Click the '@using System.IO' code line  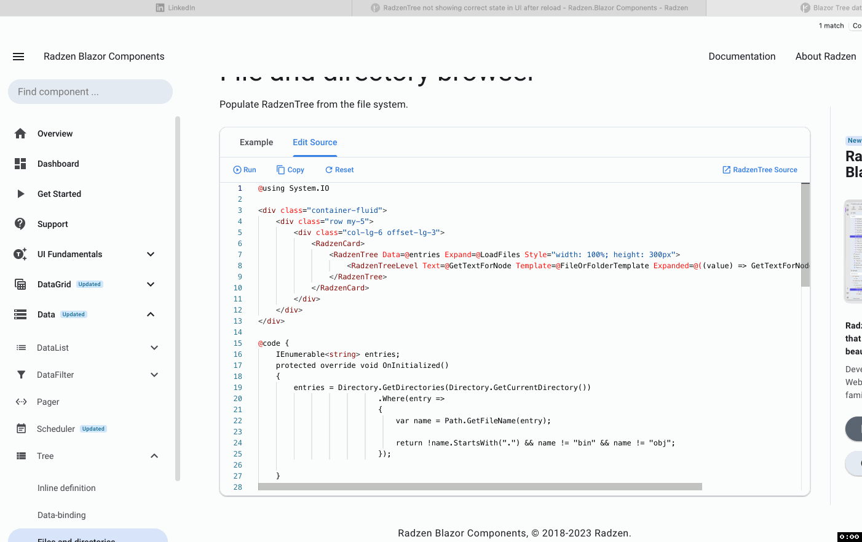[x=293, y=188]
